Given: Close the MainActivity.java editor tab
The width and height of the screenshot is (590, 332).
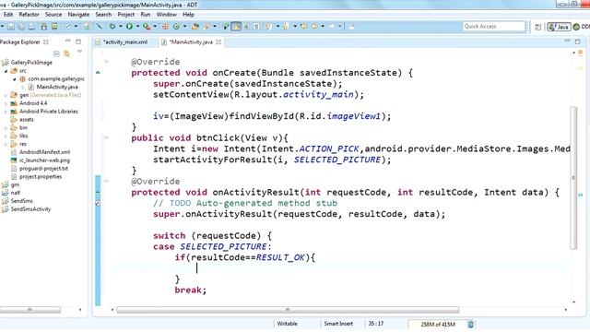Looking at the screenshot, I should [218, 42].
